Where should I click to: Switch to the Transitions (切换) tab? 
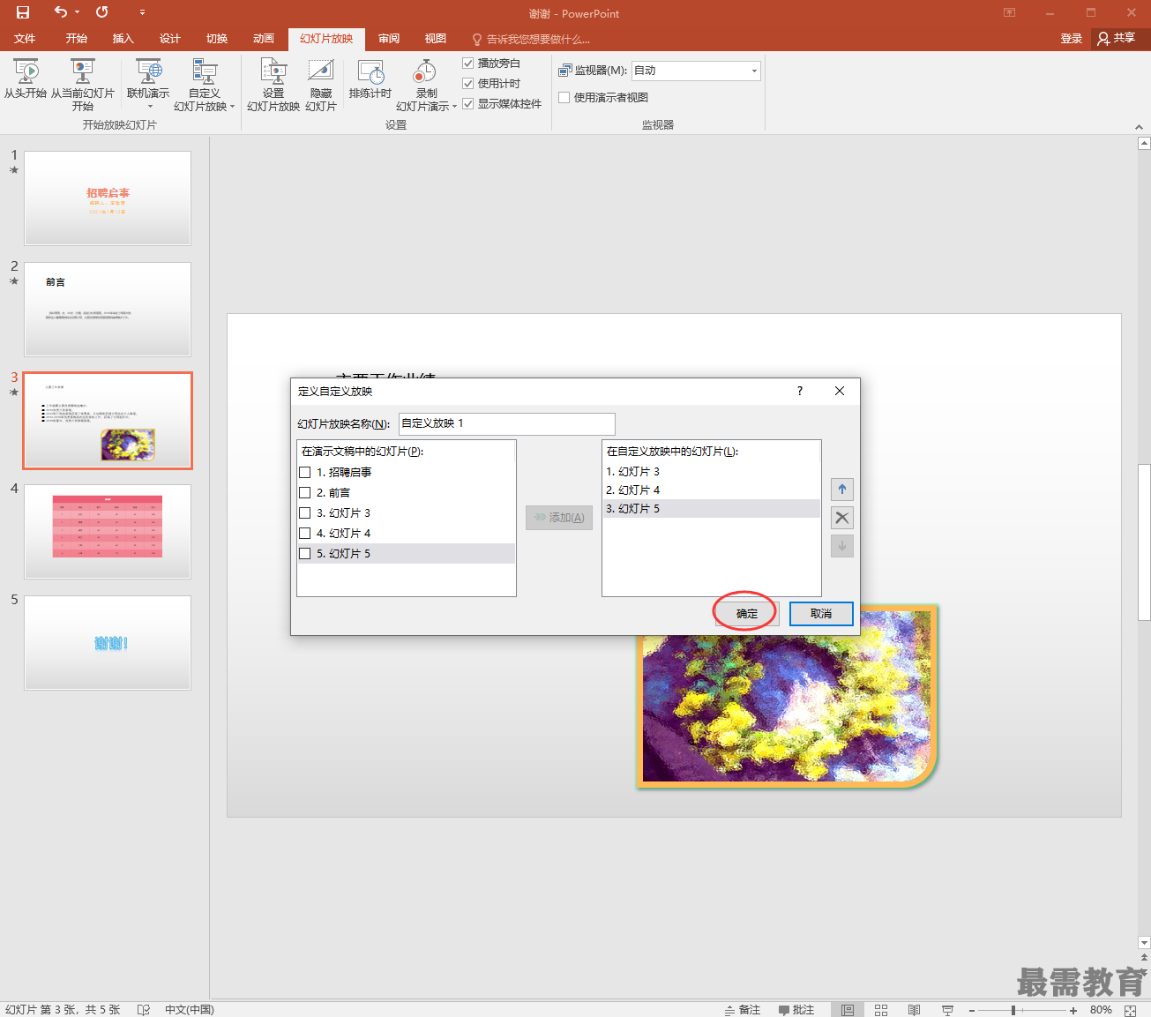point(216,39)
